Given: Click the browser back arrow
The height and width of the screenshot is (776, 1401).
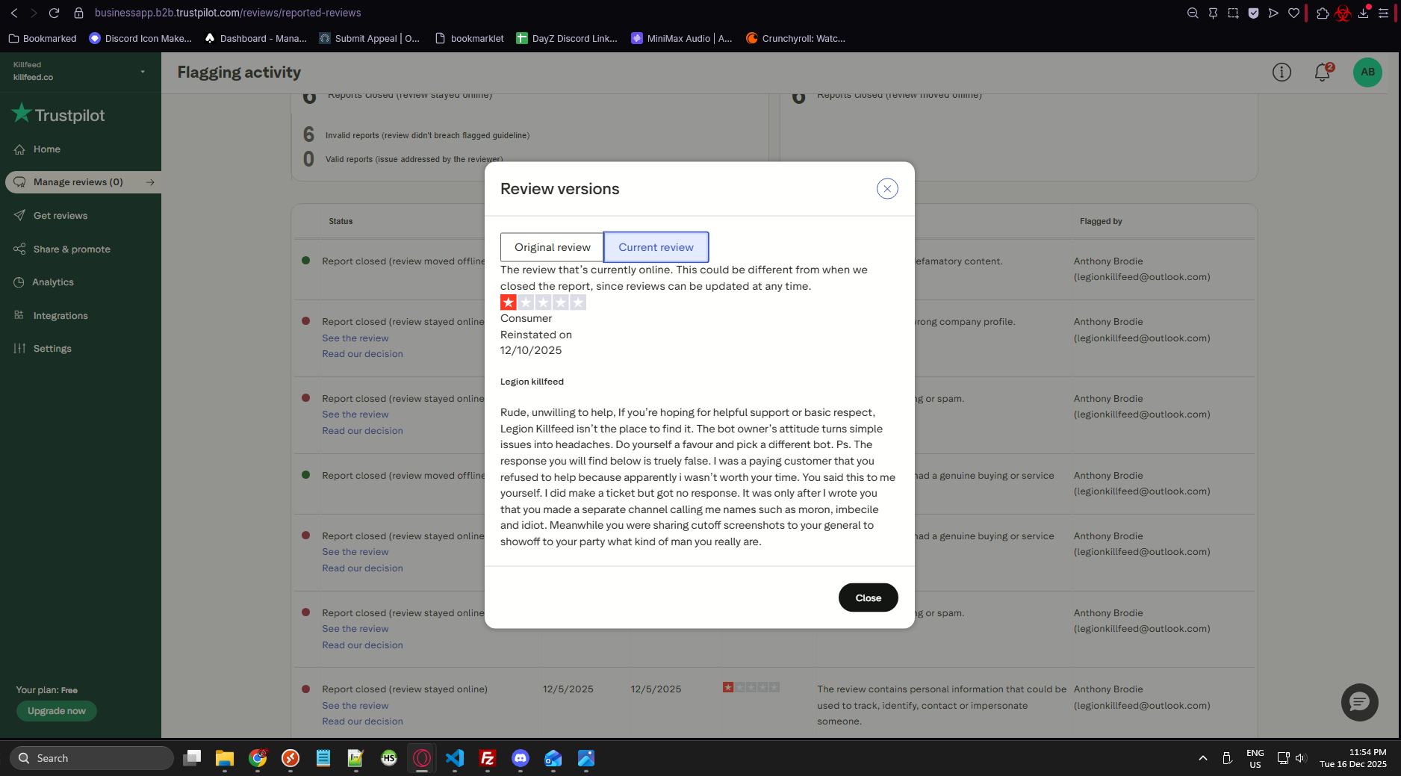Looking at the screenshot, I should (14, 13).
